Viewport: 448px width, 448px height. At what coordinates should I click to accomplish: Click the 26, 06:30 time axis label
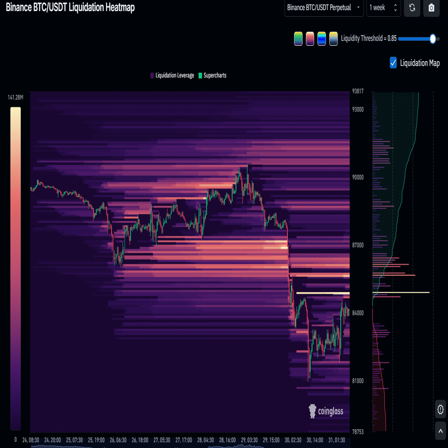click(x=118, y=440)
